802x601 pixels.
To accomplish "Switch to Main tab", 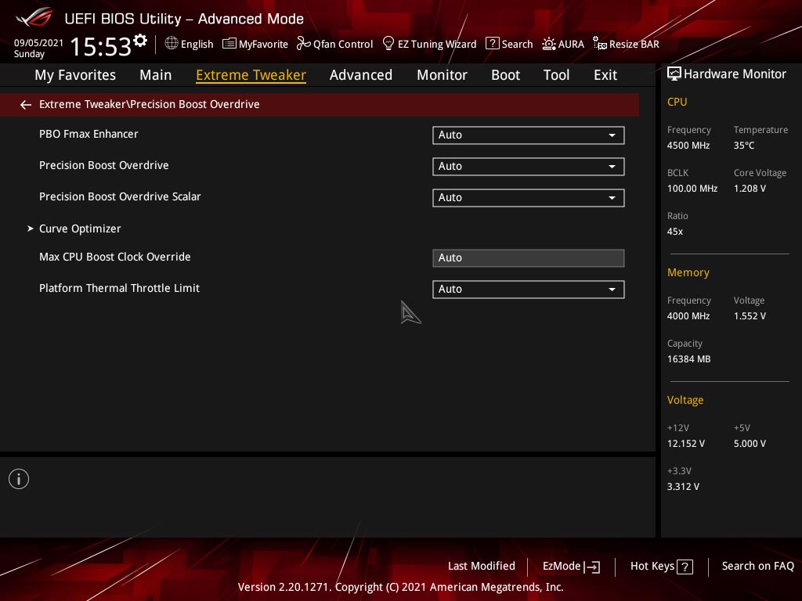I will click(x=156, y=75).
